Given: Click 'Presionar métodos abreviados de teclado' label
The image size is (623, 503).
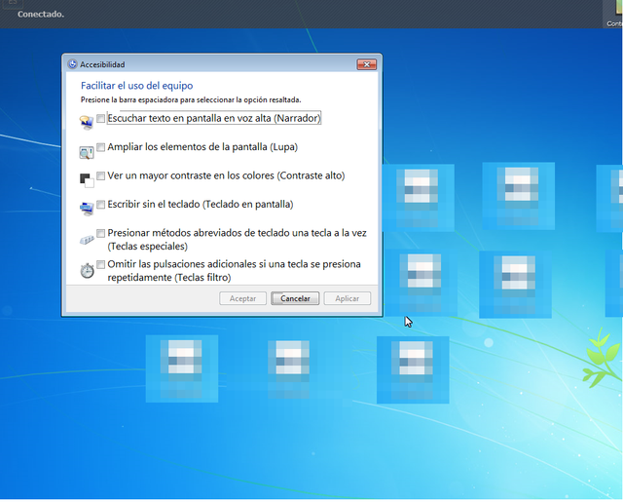Looking at the screenshot, I should tap(237, 239).
